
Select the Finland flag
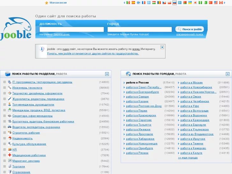pyautogui.click(x=138, y=3)
